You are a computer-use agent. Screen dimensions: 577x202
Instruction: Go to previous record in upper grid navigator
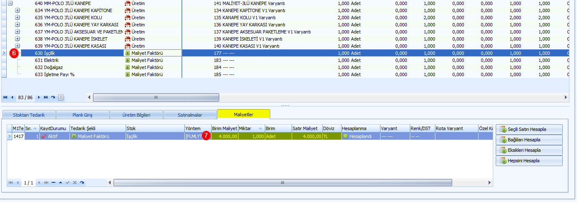12,97
